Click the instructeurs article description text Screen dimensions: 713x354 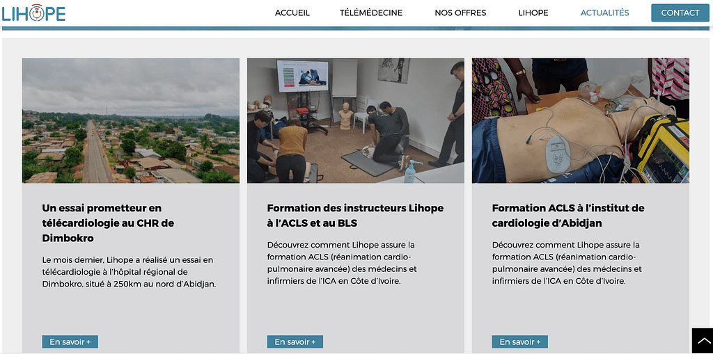342,263
